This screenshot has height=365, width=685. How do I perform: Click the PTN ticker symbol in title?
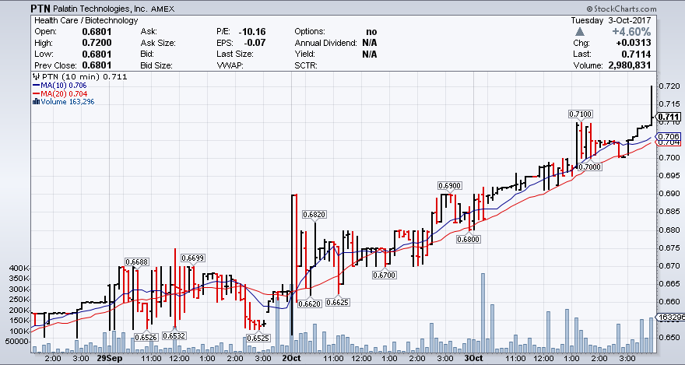(x=43, y=8)
